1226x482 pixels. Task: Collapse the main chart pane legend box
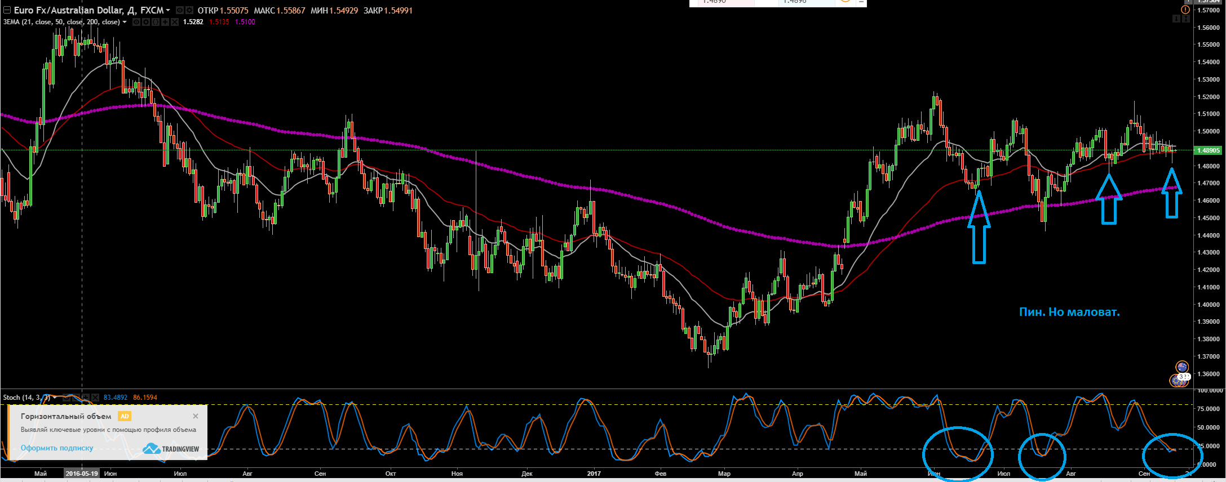(7, 10)
